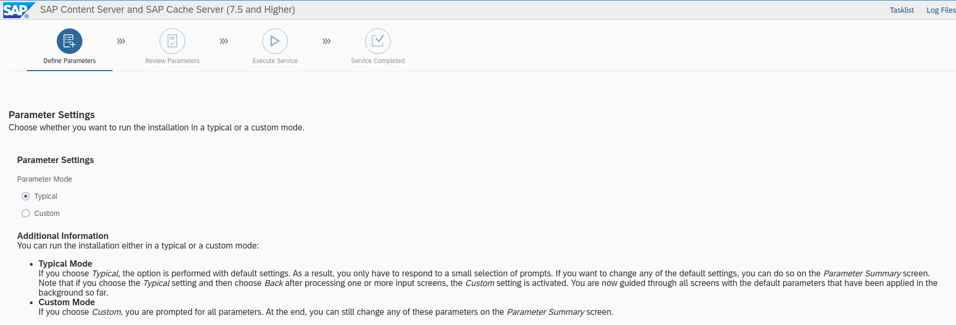
Task: Click the chevron arrows after Define Parameters
Action: coord(121,41)
